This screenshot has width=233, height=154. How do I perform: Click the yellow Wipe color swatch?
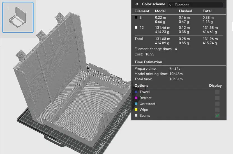click(136, 110)
